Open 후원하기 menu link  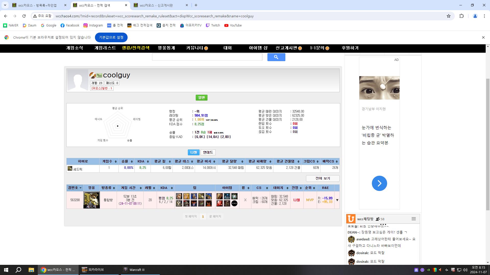click(x=350, y=48)
